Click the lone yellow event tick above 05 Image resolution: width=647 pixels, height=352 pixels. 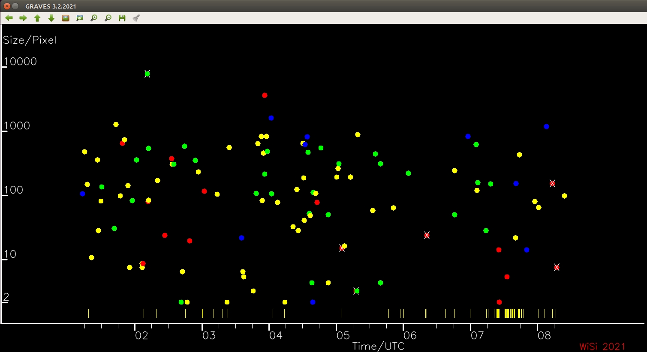point(342,313)
